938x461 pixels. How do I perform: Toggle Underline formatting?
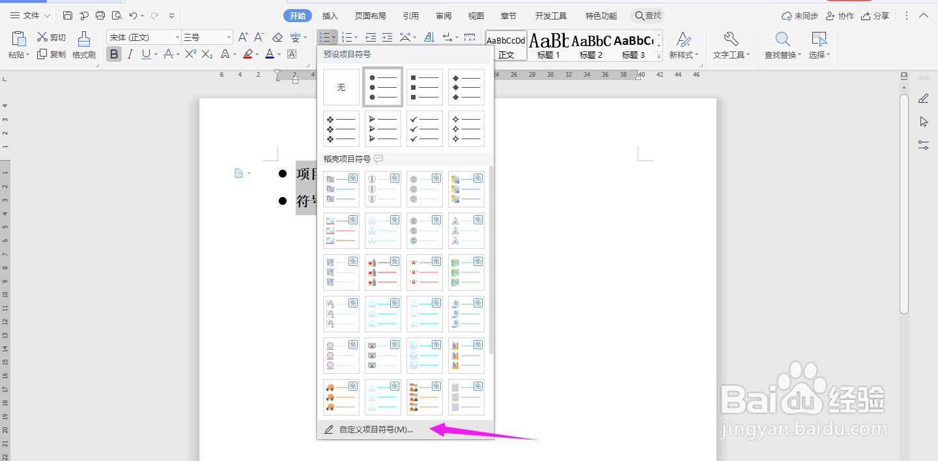click(146, 55)
